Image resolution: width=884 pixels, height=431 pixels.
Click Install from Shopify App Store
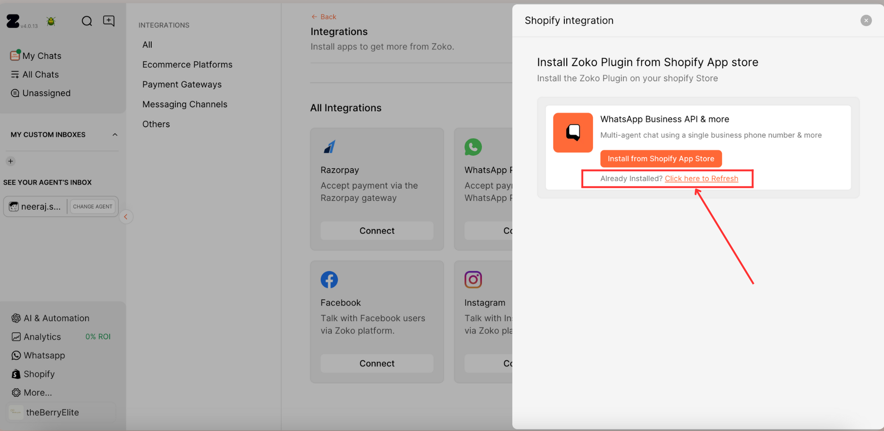[x=661, y=159]
